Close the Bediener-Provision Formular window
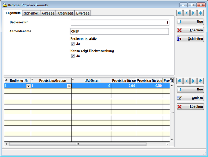The width and height of the screenshot is (208, 157). (201, 5)
